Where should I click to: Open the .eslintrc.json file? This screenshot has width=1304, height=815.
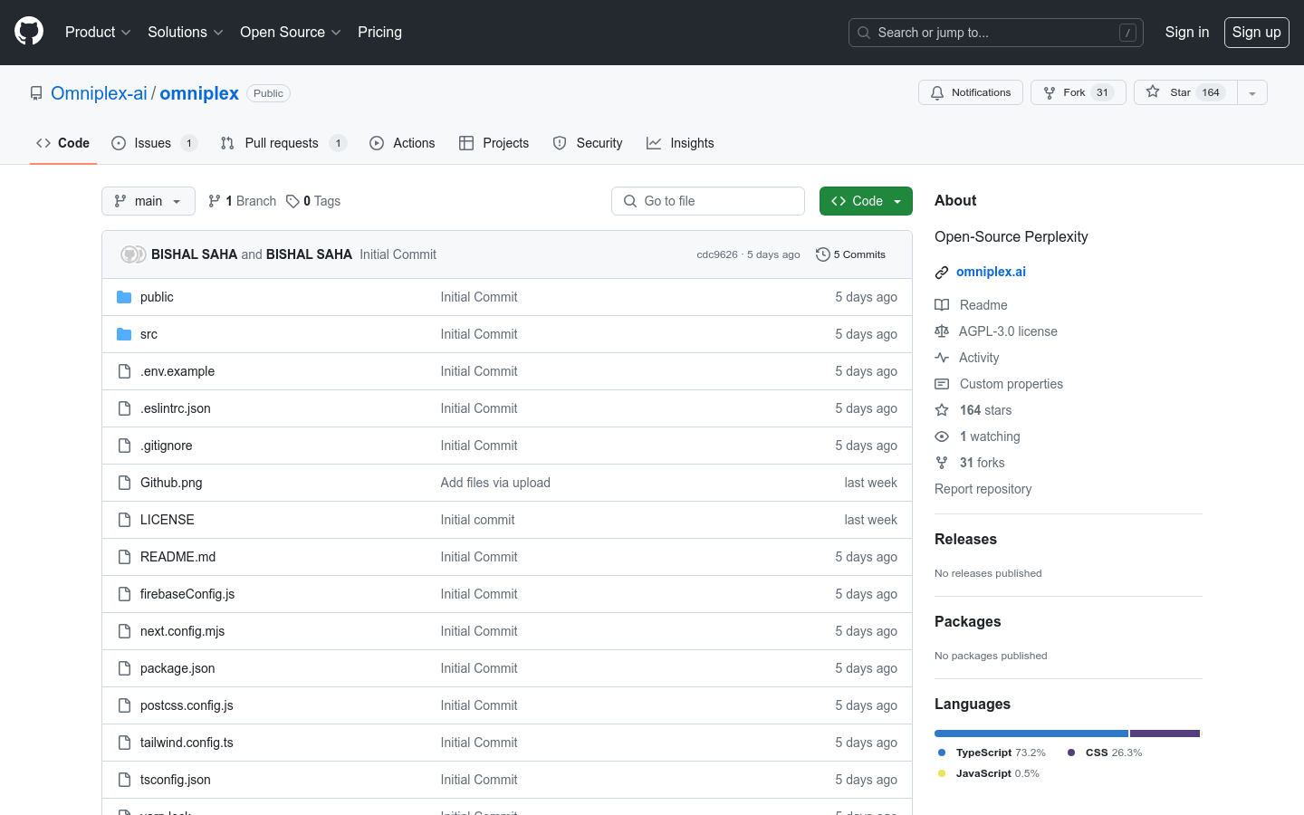(176, 408)
